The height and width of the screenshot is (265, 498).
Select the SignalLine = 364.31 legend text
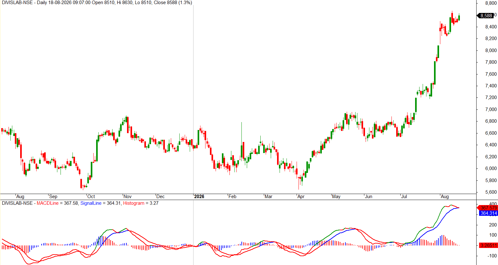(101, 203)
